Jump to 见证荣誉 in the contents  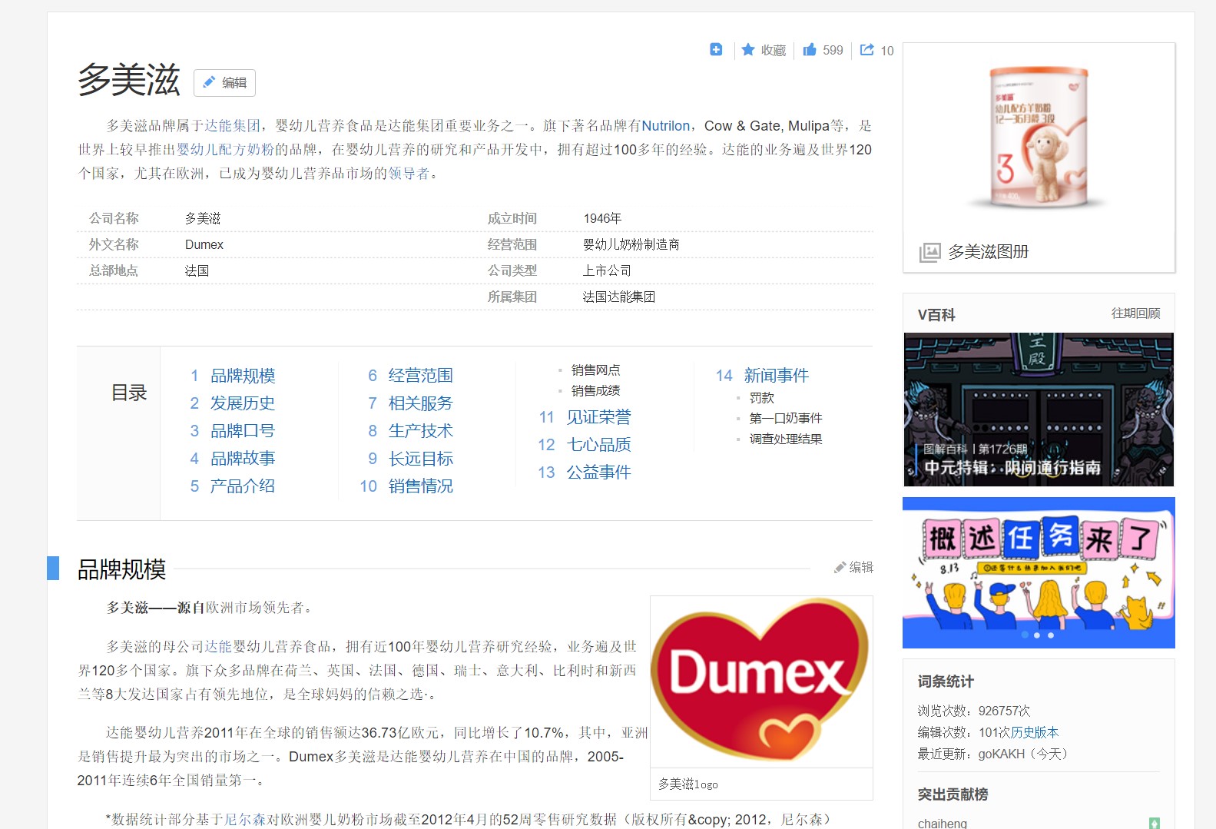(599, 417)
